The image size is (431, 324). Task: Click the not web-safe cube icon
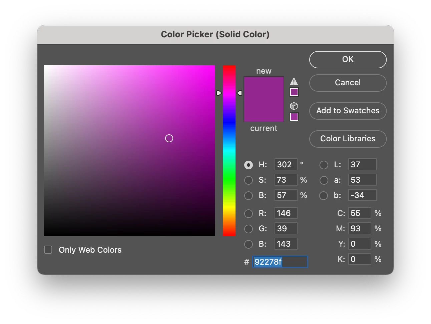pos(294,106)
